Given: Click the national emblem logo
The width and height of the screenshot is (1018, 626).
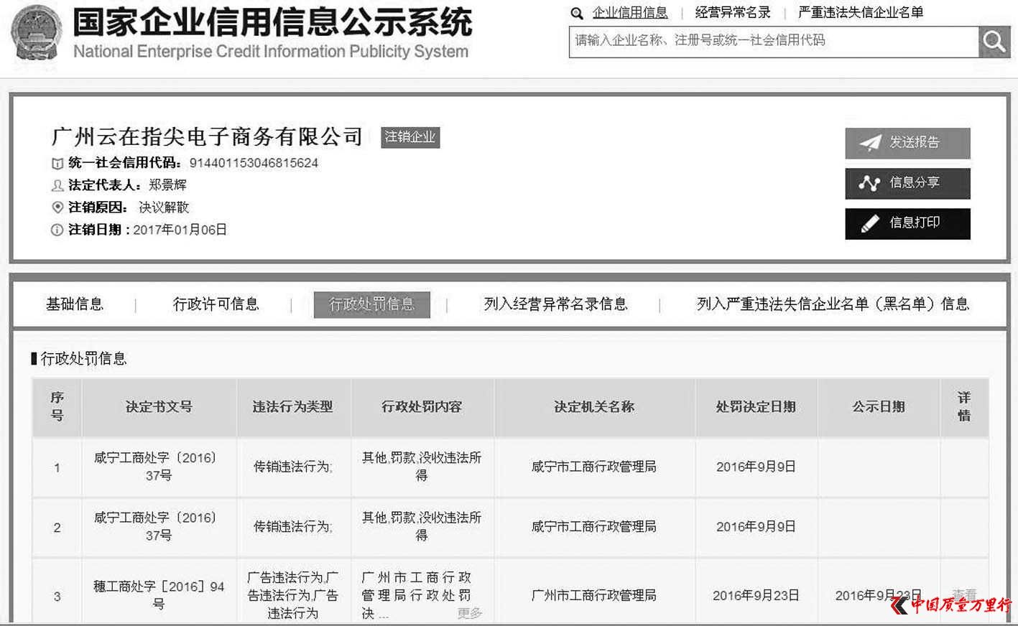Looking at the screenshot, I should [x=36, y=32].
